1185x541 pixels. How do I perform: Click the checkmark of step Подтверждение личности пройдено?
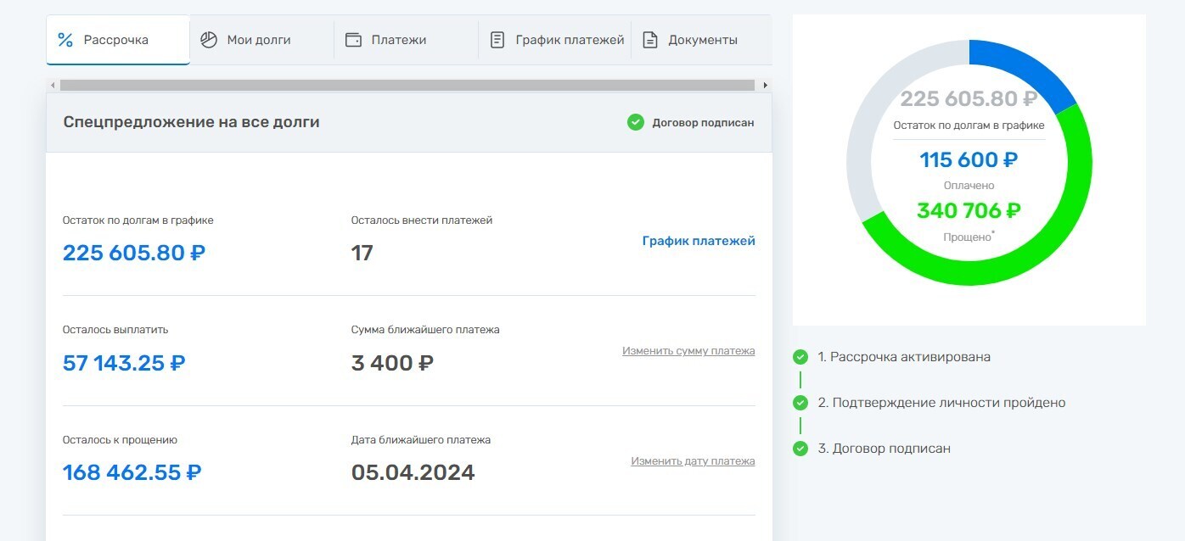[800, 403]
